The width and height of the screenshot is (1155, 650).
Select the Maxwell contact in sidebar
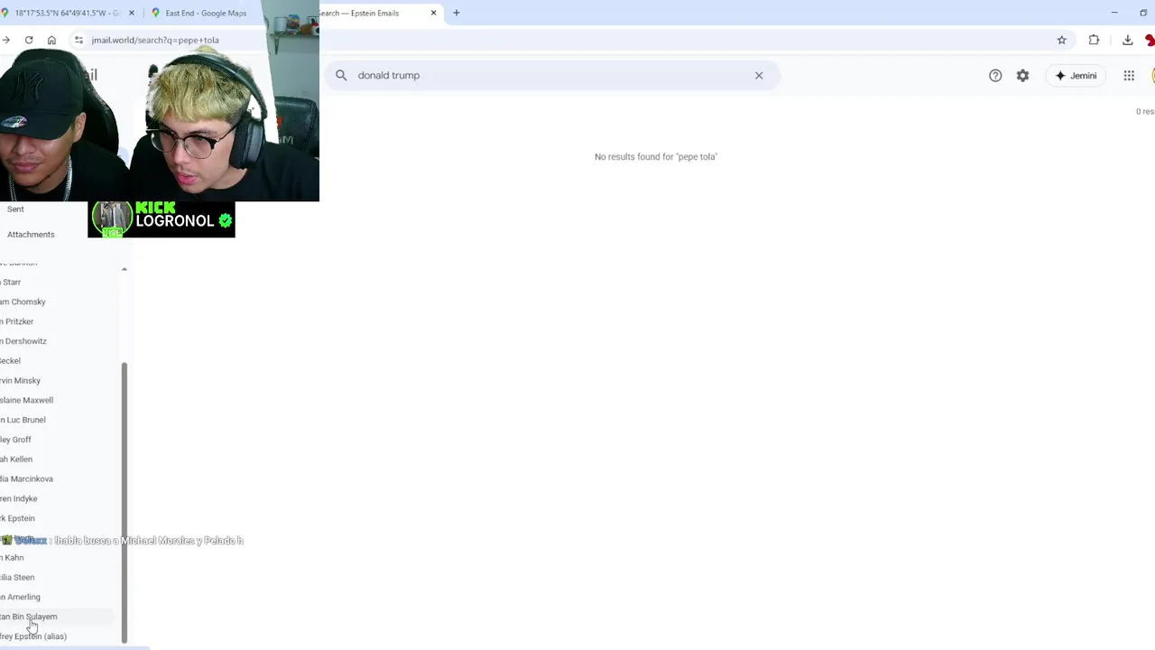pyautogui.click(x=26, y=401)
